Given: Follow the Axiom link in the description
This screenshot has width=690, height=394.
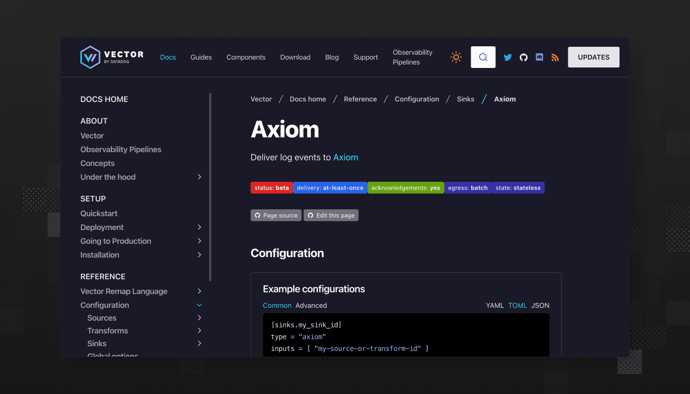Looking at the screenshot, I should tap(345, 157).
